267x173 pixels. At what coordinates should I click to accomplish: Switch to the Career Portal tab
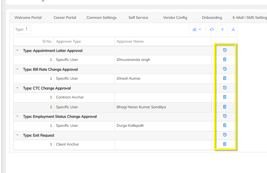pyautogui.click(x=65, y=18)
